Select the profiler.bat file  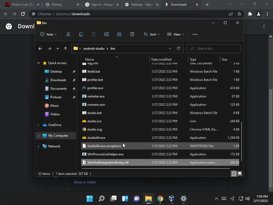click(160, 80)
